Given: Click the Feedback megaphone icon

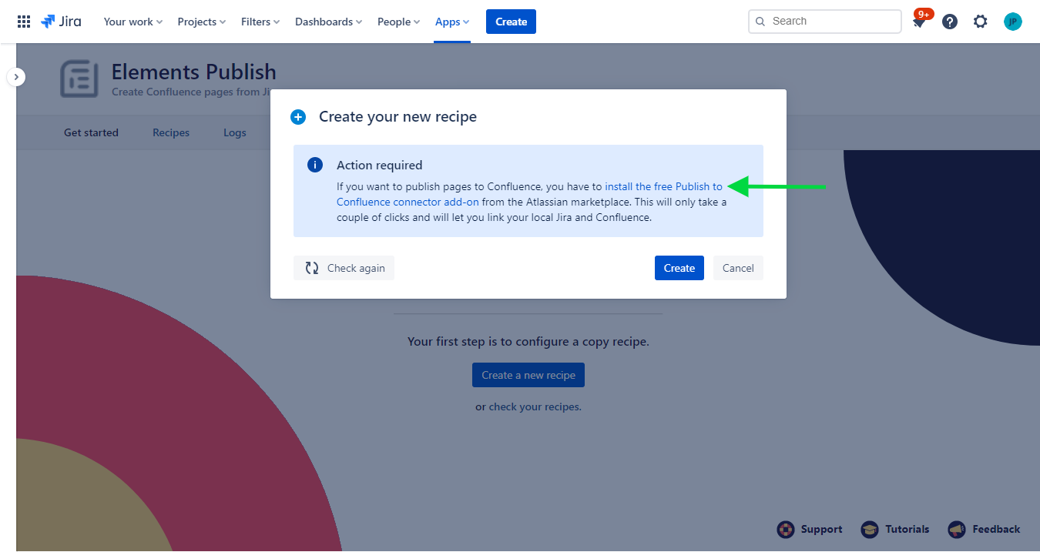Looking at the screenshot, I should [x=957, y=529].
